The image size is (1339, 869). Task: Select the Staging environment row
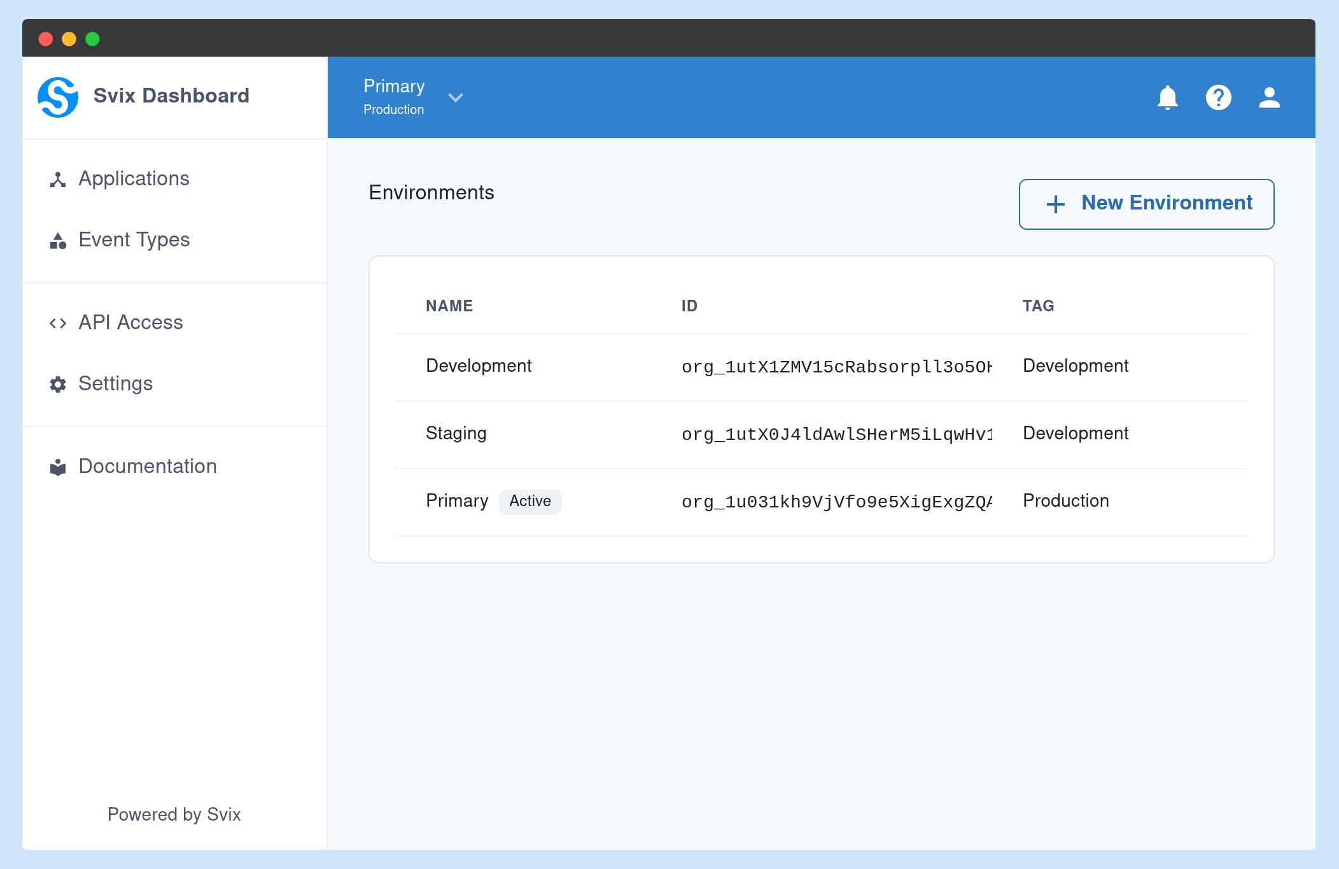(x=456, y=434)
